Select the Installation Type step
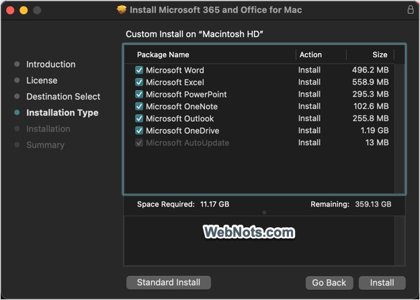420x300 pixels. click(x=62, y=112)
